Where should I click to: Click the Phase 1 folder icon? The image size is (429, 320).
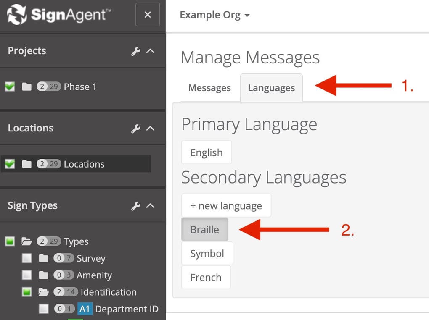(x=27, y=87)
